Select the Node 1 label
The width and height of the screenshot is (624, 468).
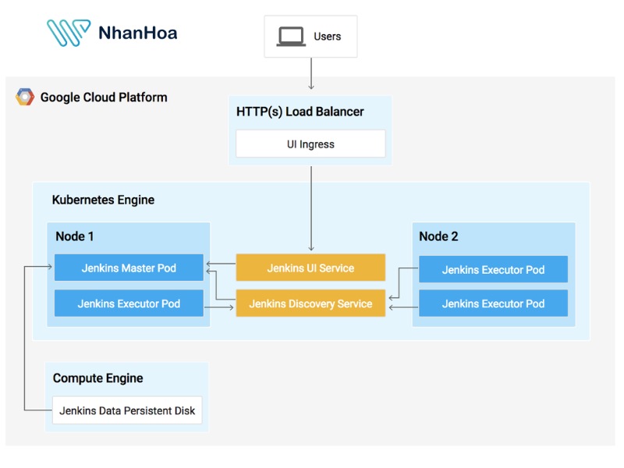point(75,236)
